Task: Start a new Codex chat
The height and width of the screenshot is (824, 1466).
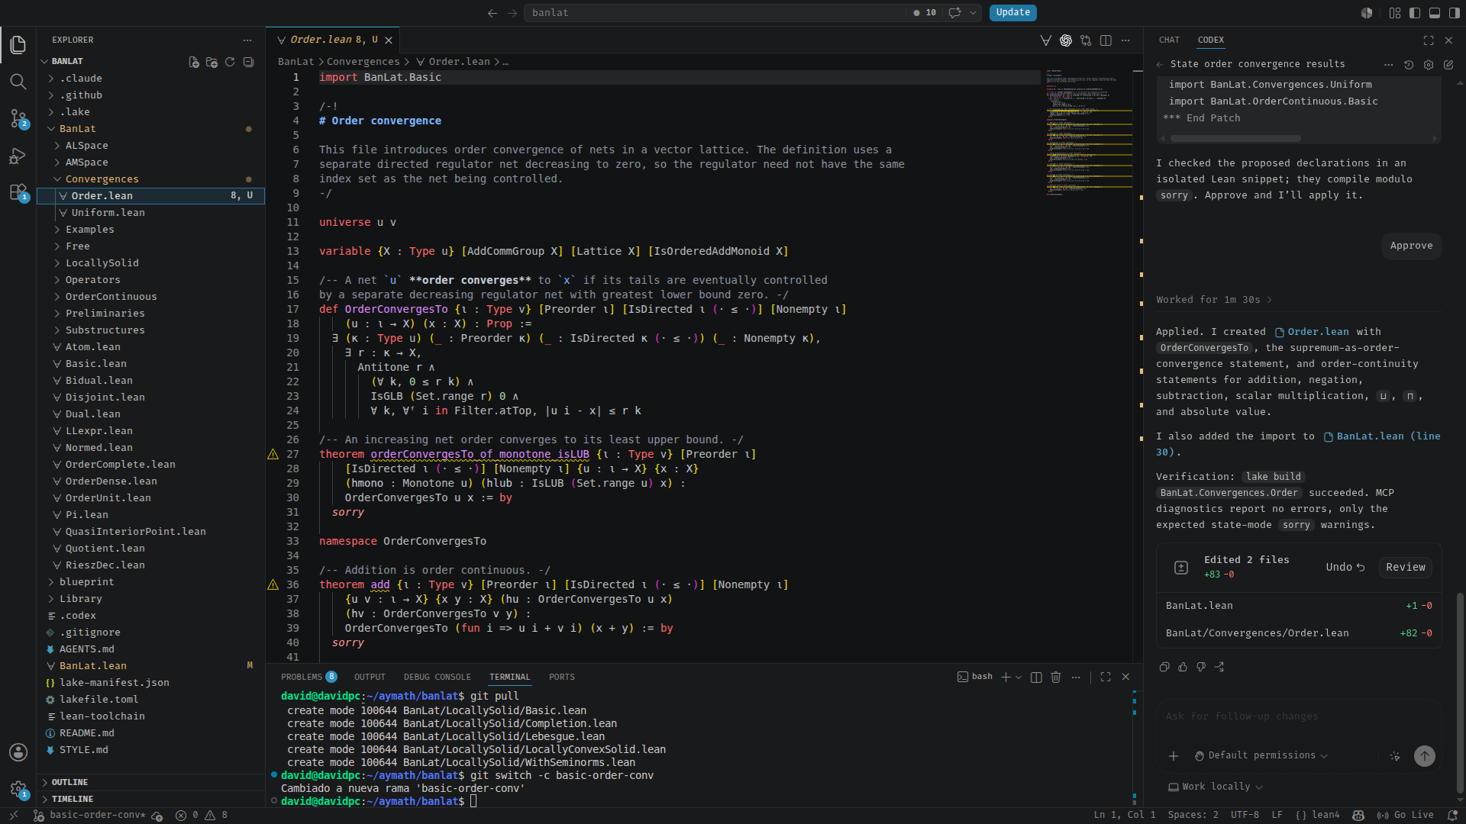Action: [1448, 65]
